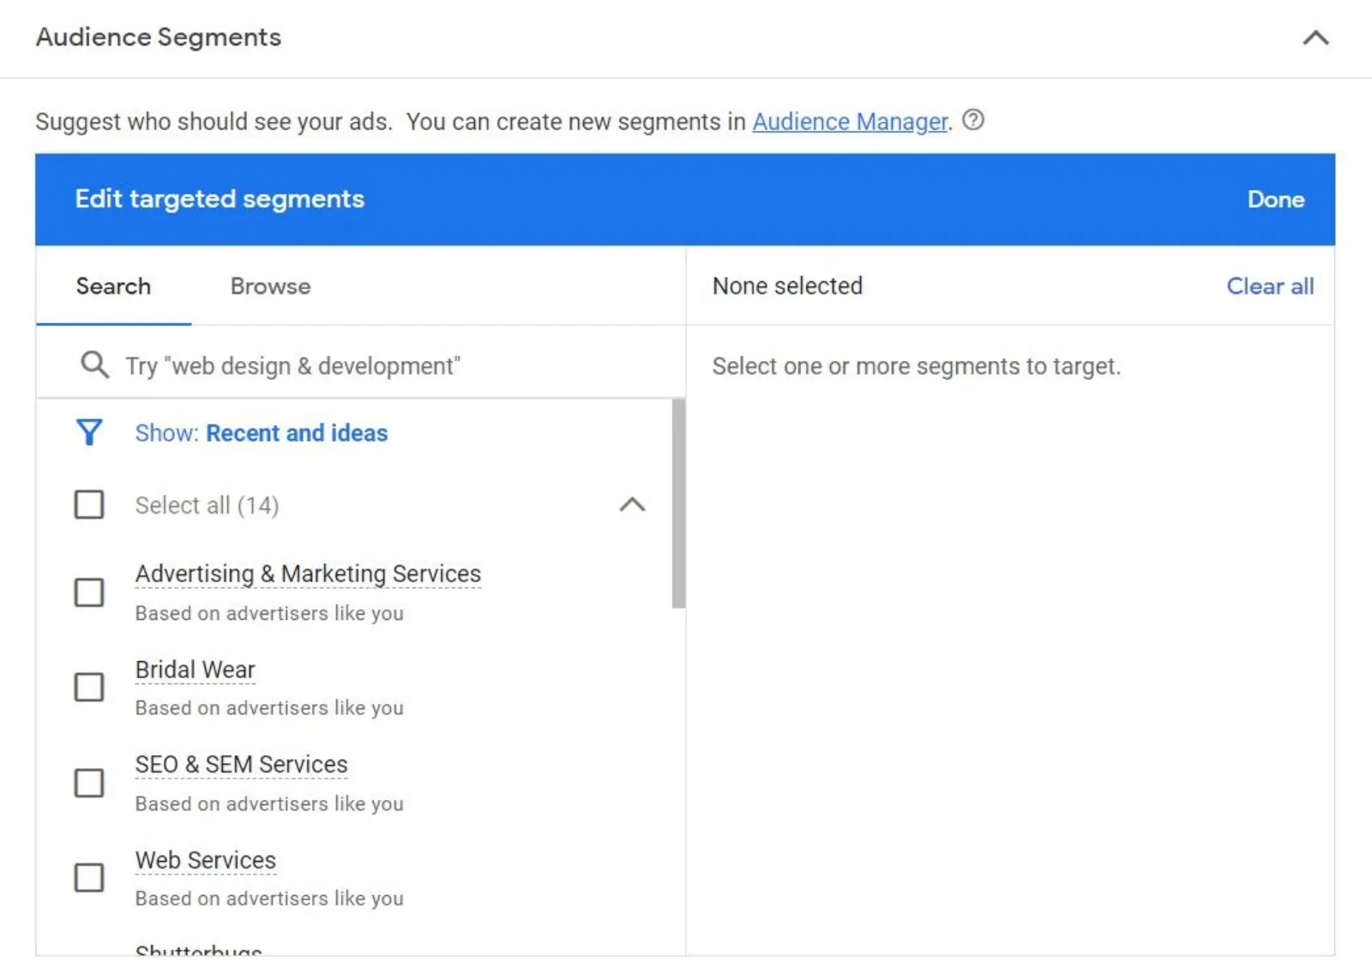Tick the Bridal Wear checkbox
1372x980 pixels.
pyautogui.click(x=89, y=687)
